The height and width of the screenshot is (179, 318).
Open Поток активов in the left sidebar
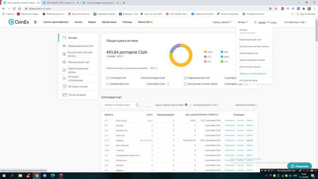click(78, 95)
